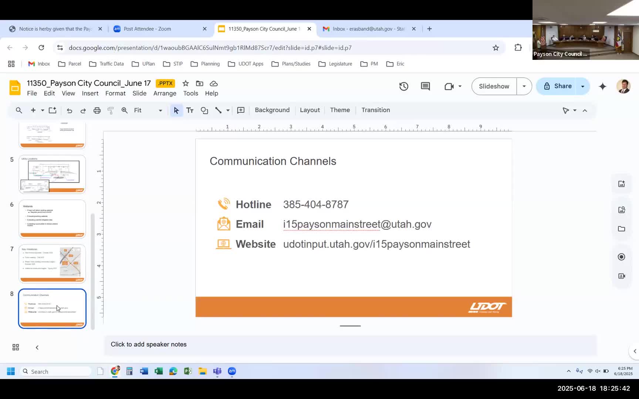This screenshot has width=639, height=399.
Task: Open the comments panel icon
Action: tap(425, 86)
